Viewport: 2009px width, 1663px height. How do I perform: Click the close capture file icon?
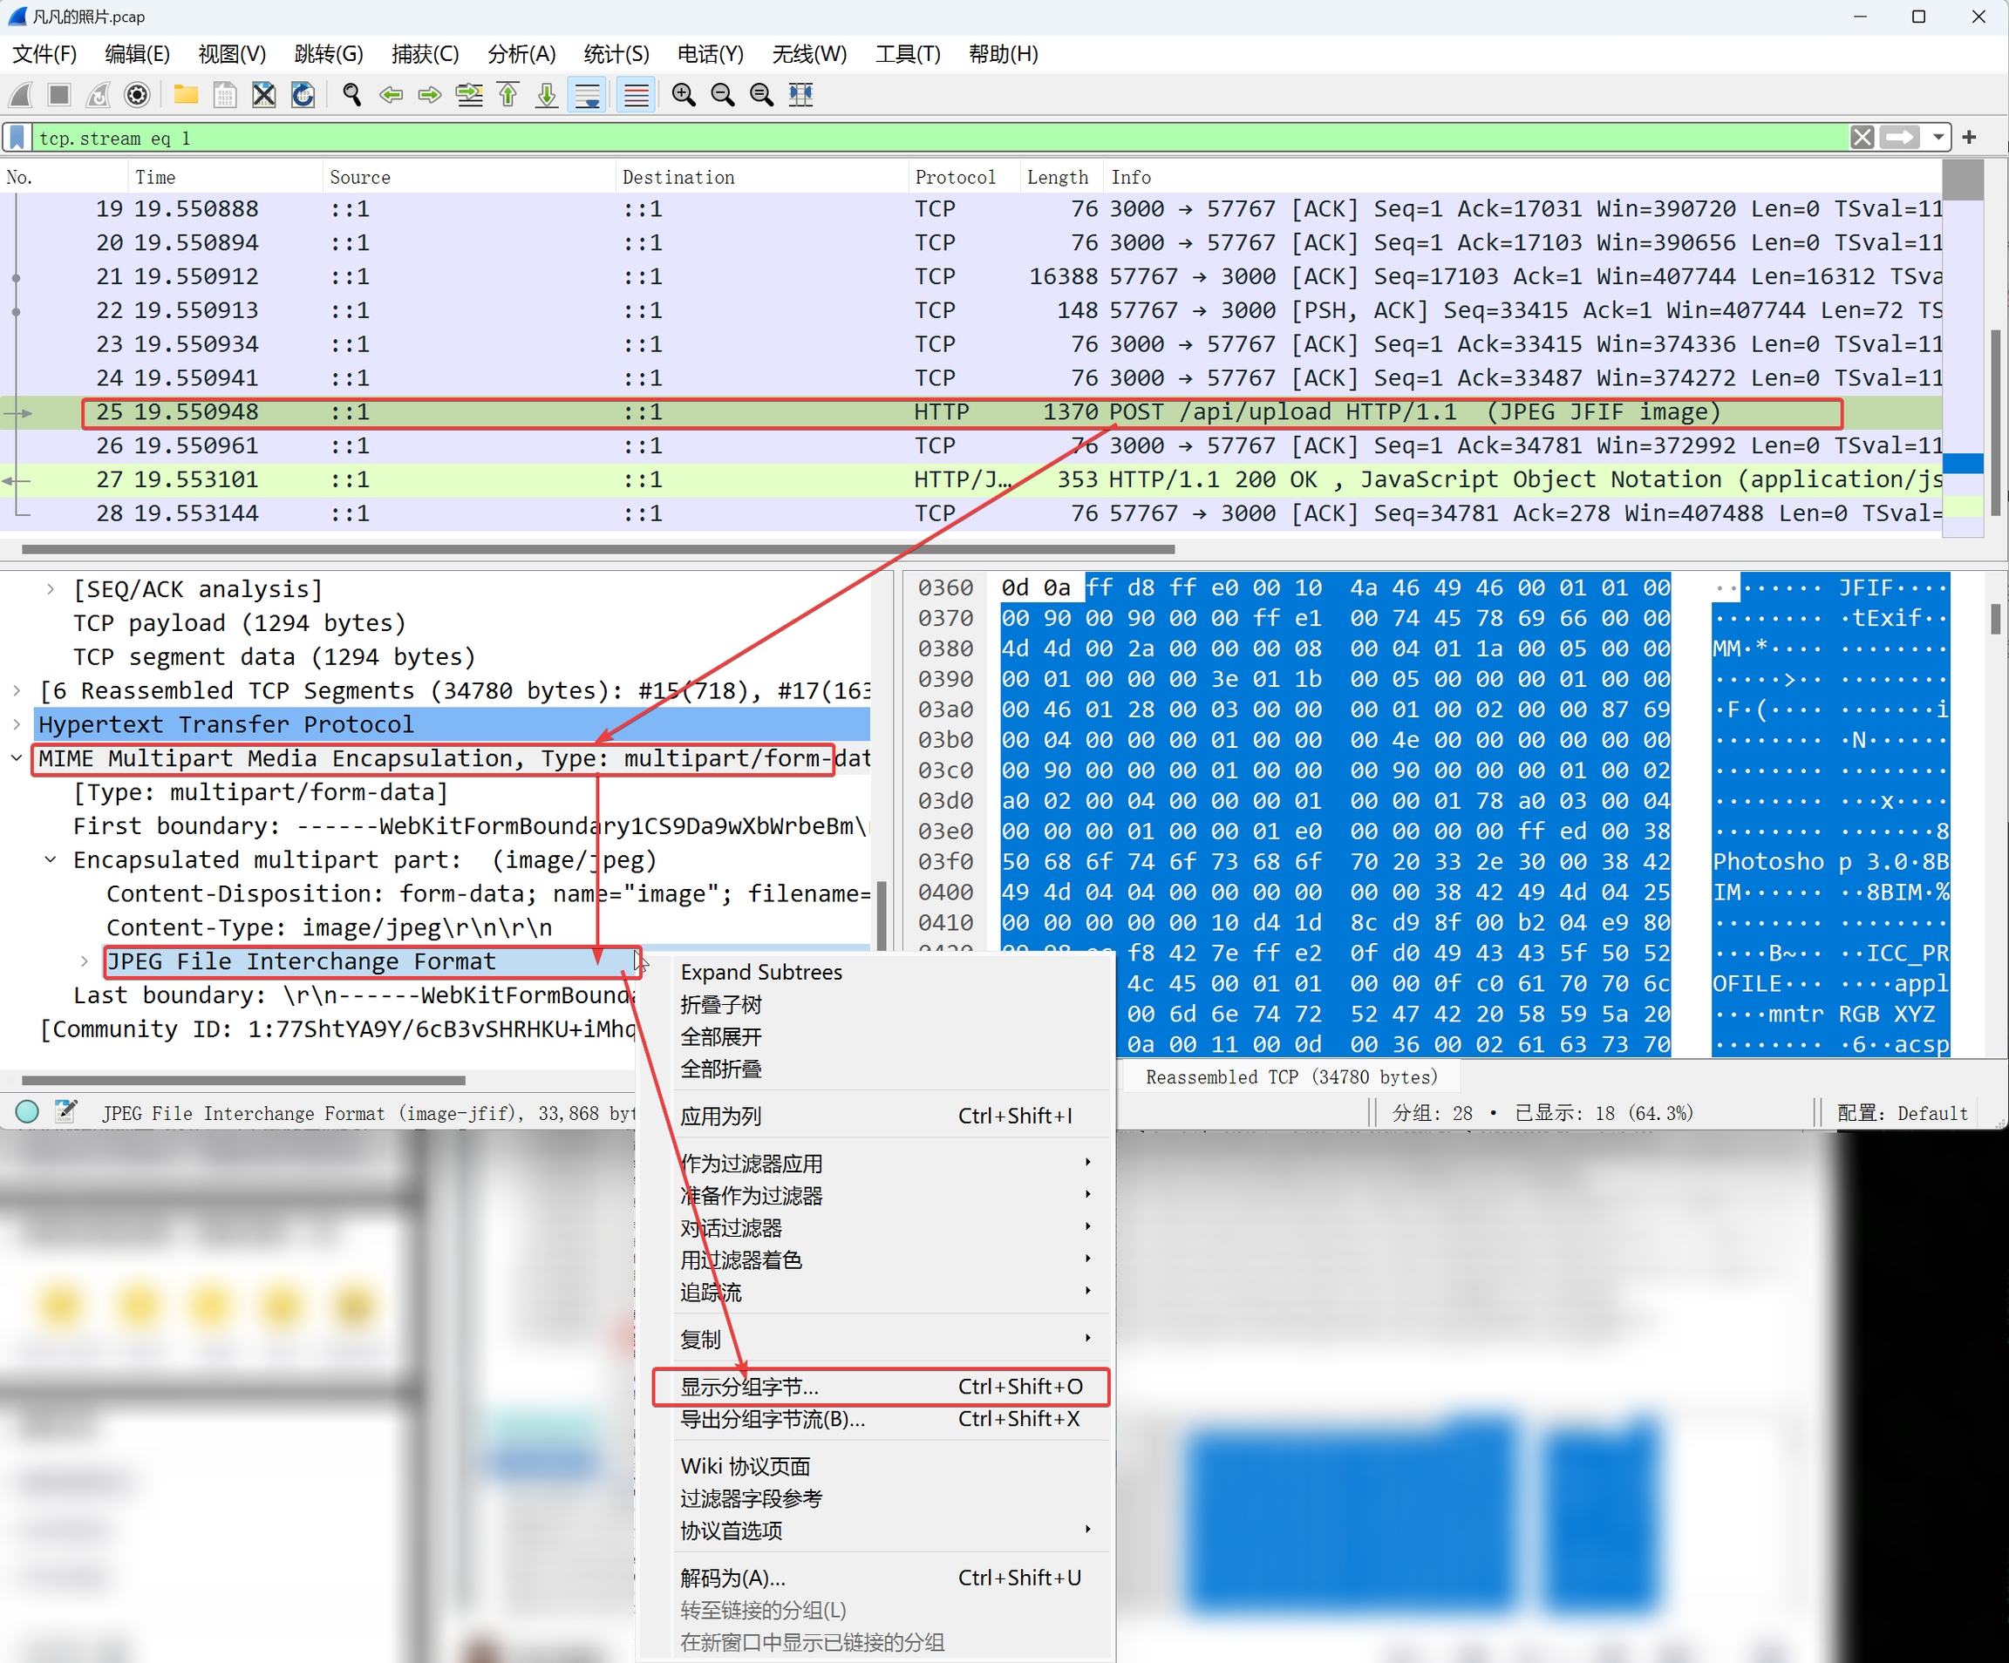(x=263, y=95)
